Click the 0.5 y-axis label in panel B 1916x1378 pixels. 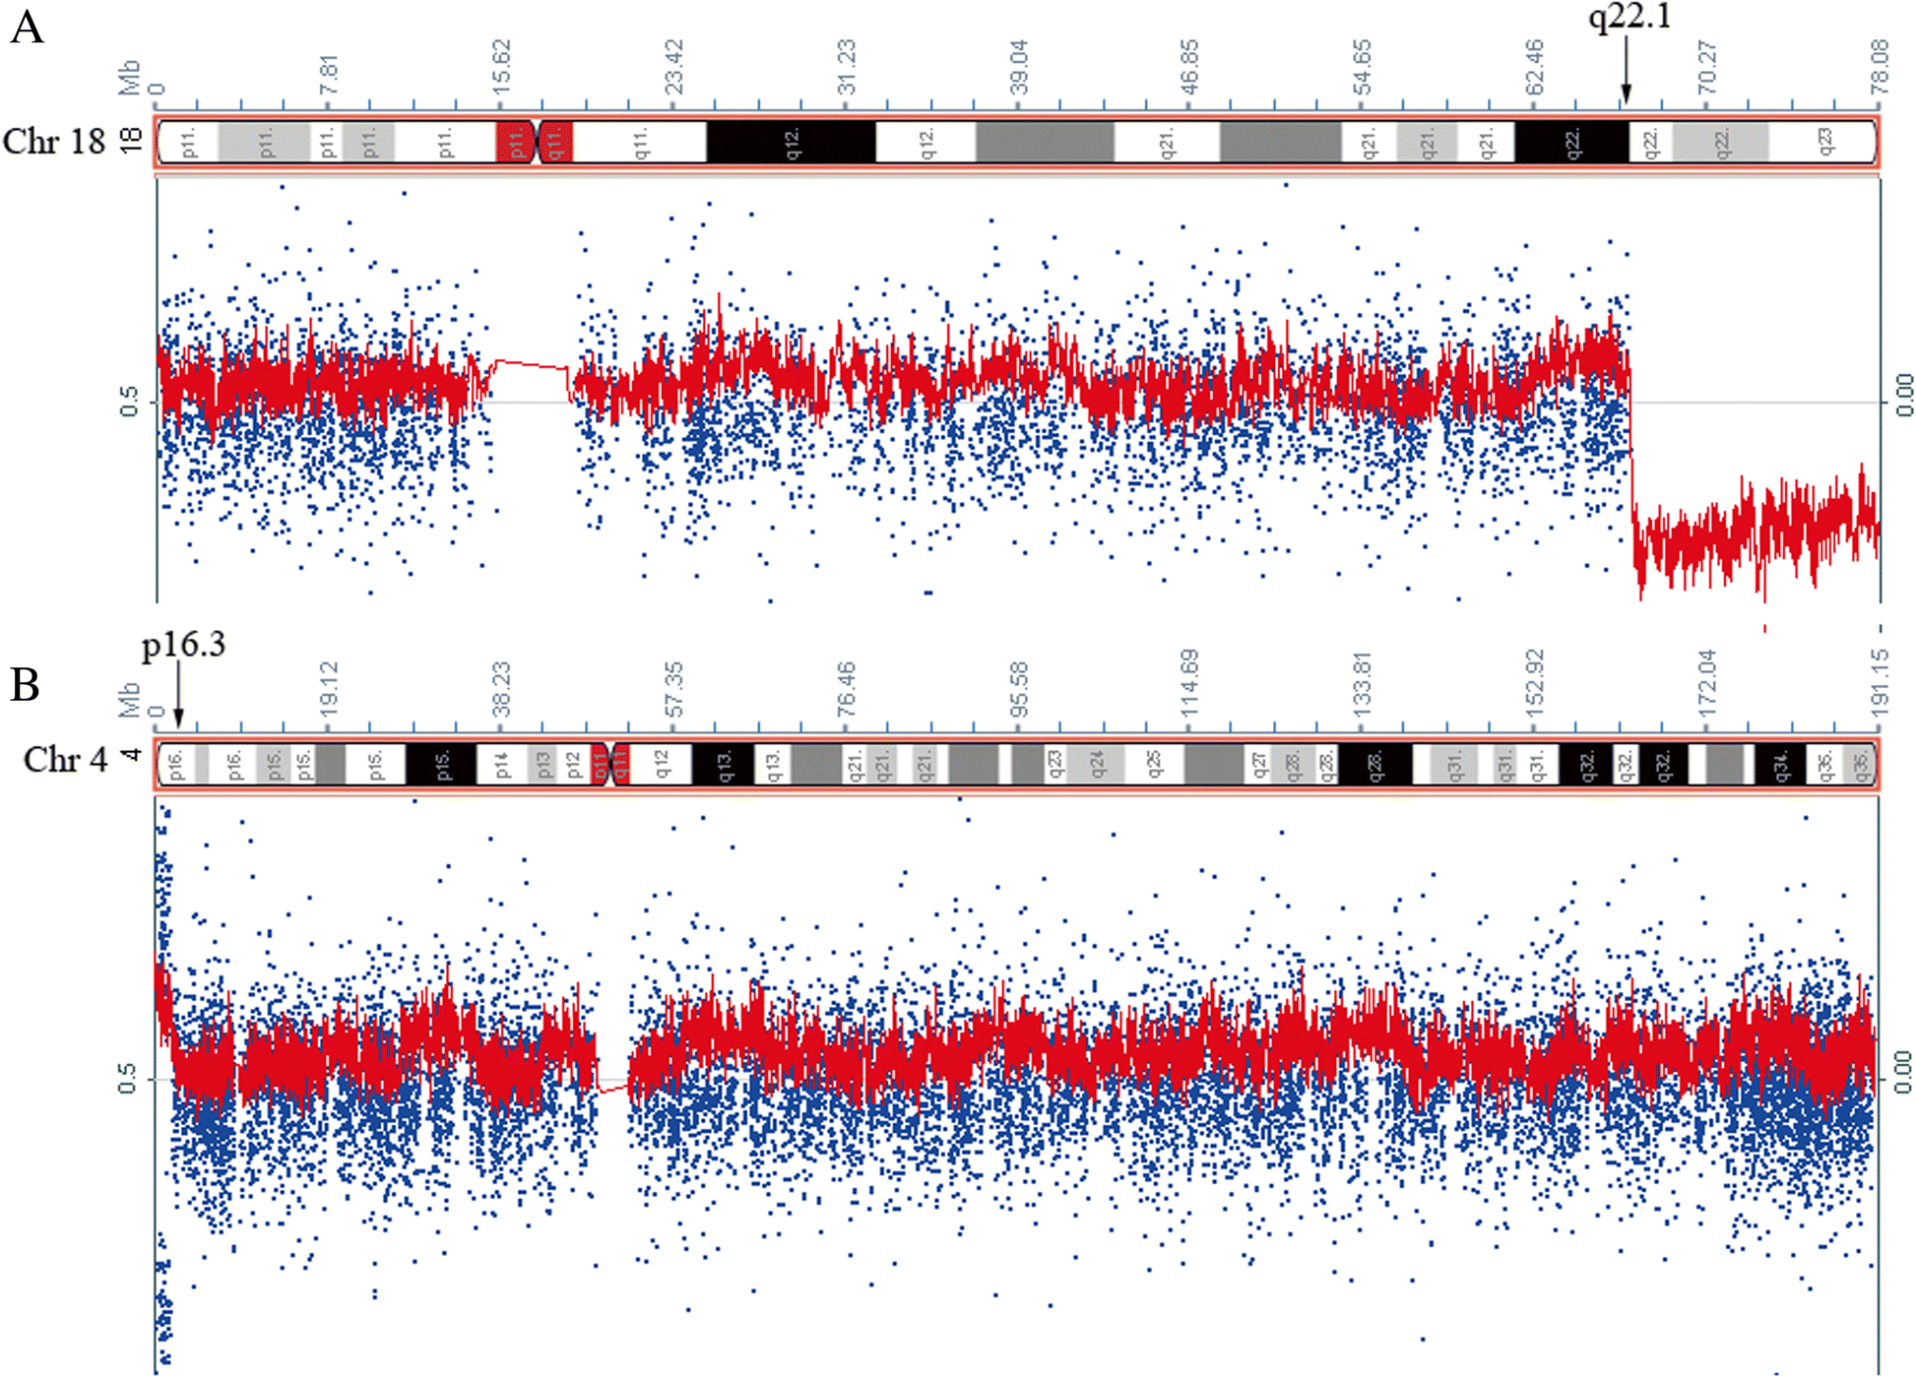click(129, 1079)
